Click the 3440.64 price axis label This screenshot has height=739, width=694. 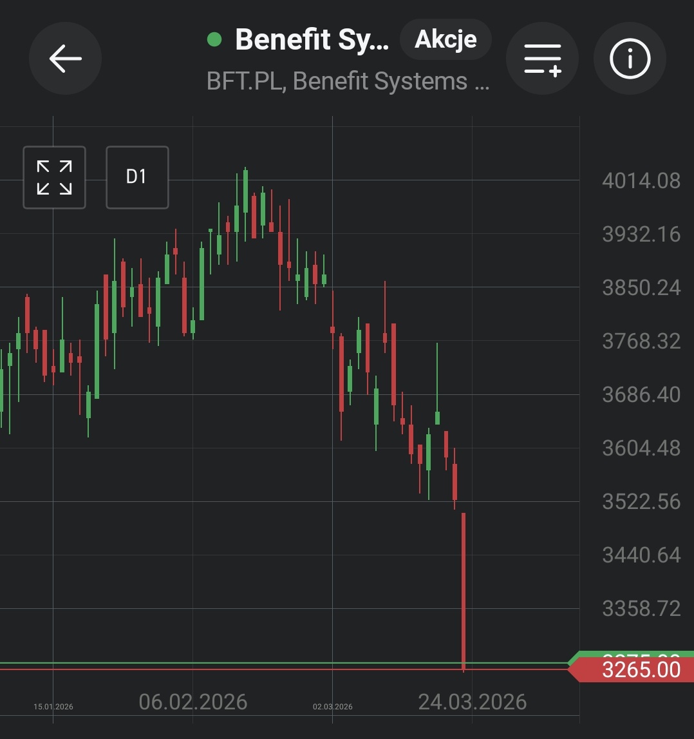click(641, 555)
